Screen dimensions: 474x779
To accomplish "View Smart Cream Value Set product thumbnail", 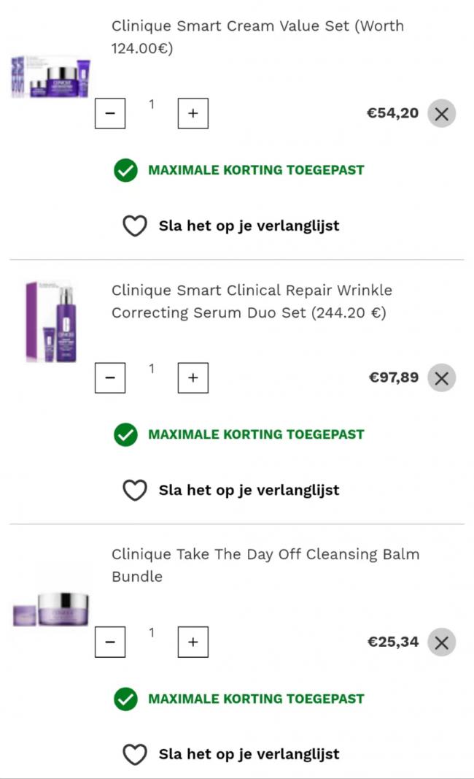I will 50,77.
